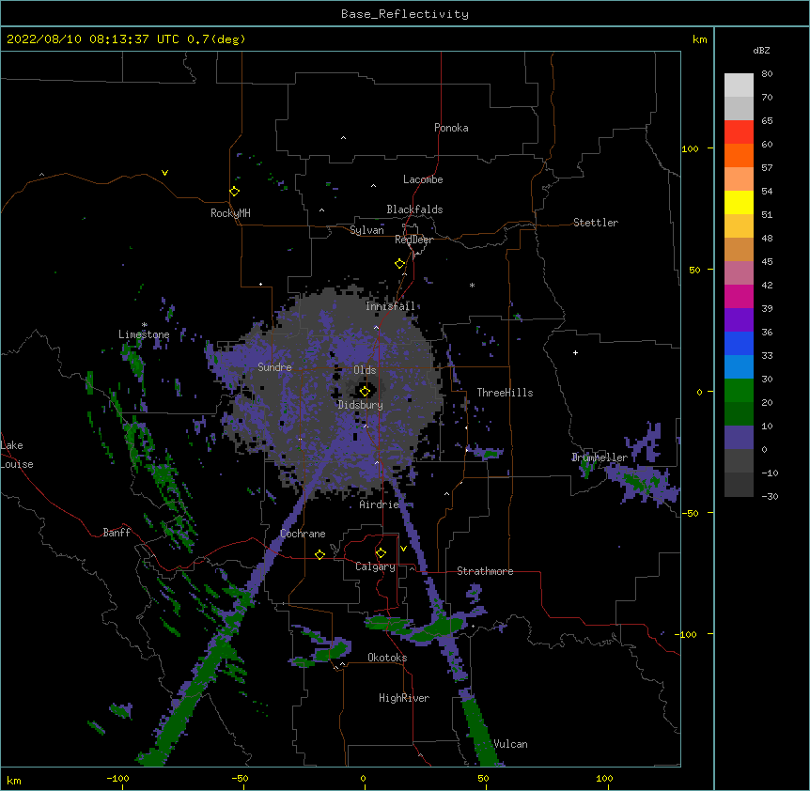This screenshot has width=810, height=791.
Task: Click the white asterisk marker east of RedDeer
Action: click(472, 285)
